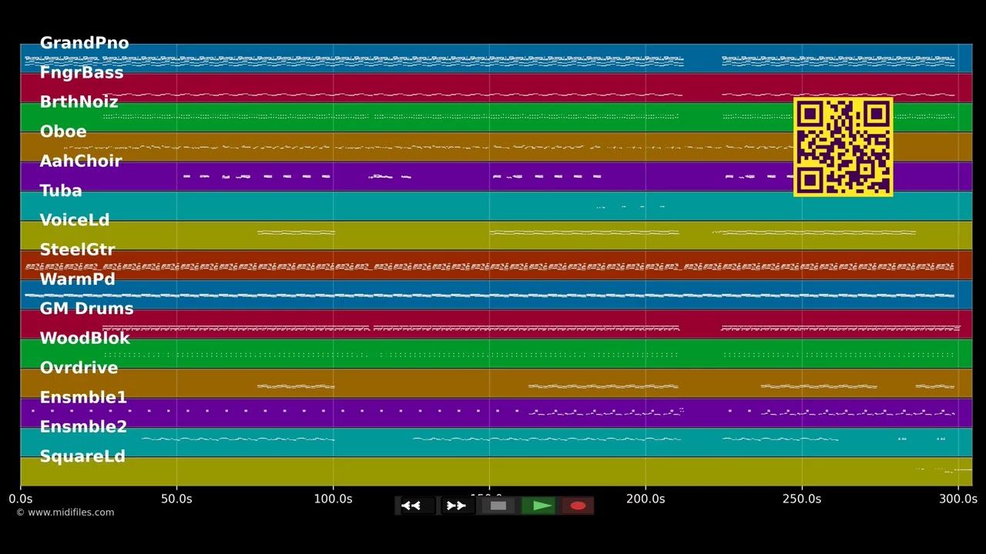Select the FngrBass track label
The height and width of the screenshot is (554, 986).
pyautogui.click(x=81, y=72)
